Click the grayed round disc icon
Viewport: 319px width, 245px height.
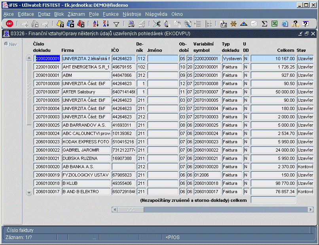click(x=254, y=24)
